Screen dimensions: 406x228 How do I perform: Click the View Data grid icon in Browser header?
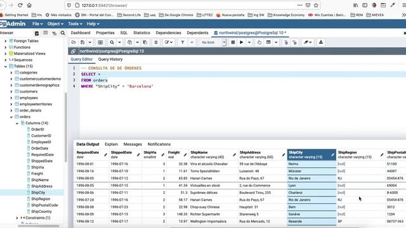[46, 33]
